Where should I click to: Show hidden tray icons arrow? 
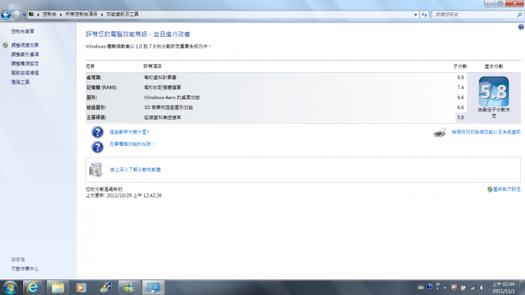445,288
